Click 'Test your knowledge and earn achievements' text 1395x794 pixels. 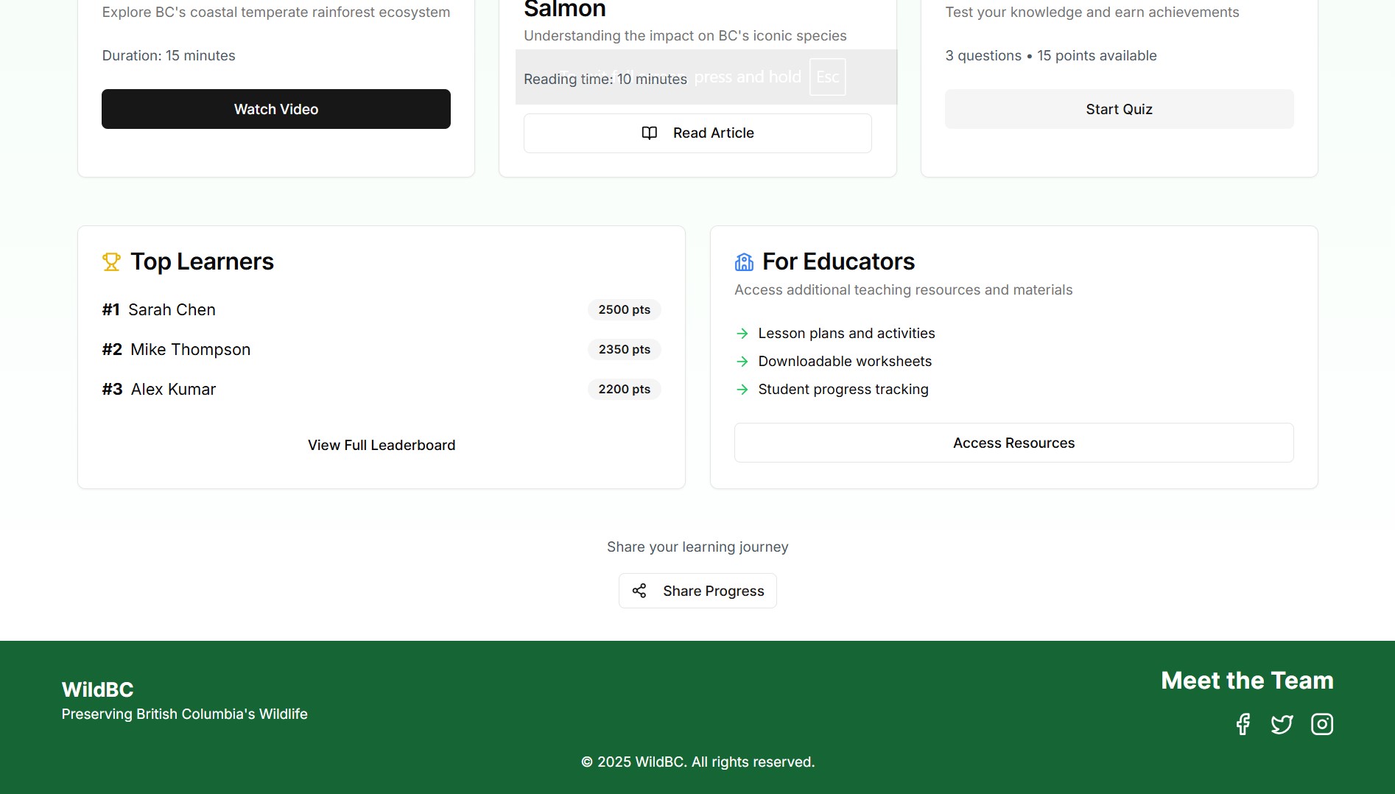(x=1092, y=13)
